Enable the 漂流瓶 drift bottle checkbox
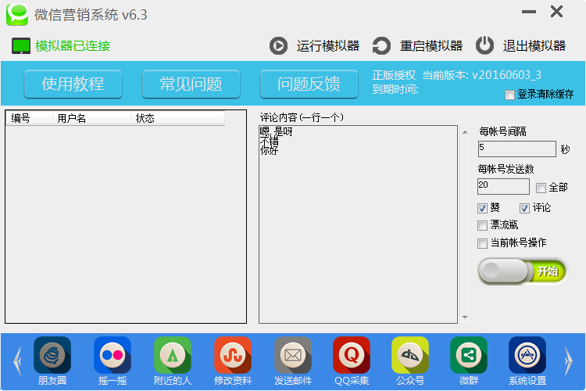Image resolution: width=586 pixels, height=391 pixels. coord(483,225)
